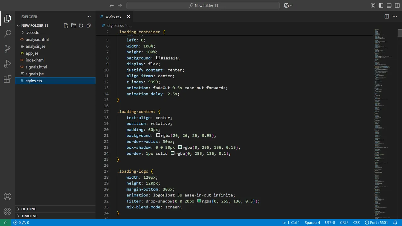Open index.html in the Explorer

click(x=55, y=60)
